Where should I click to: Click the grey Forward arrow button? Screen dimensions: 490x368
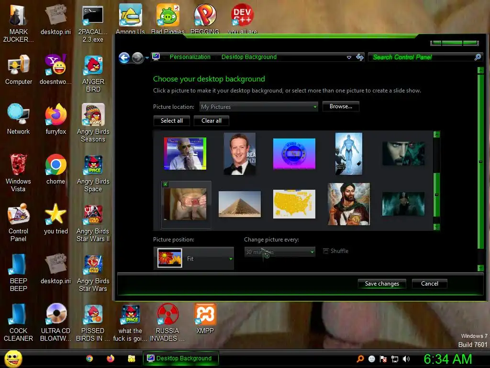coord(137,57)
